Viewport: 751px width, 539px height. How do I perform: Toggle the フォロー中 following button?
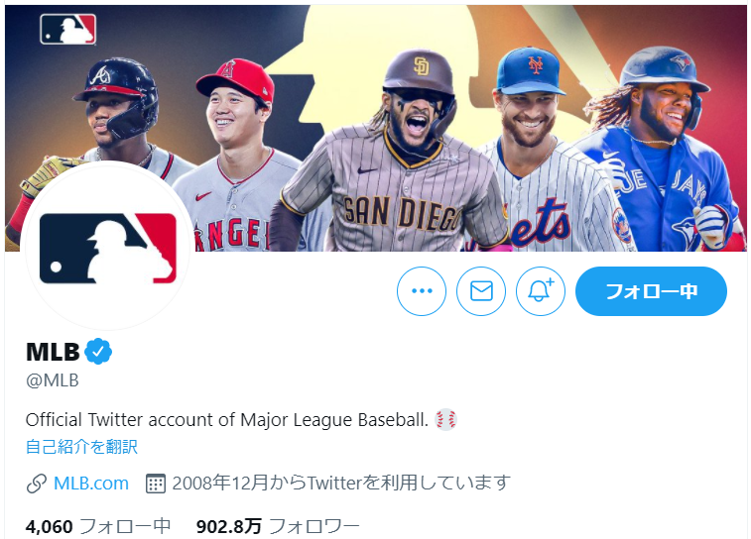pyautogui.click(x=651, y=290)
